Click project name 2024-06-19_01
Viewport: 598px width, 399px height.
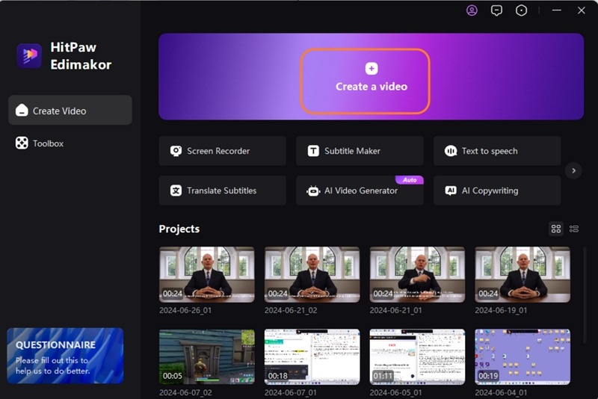[x=501, y=311]
